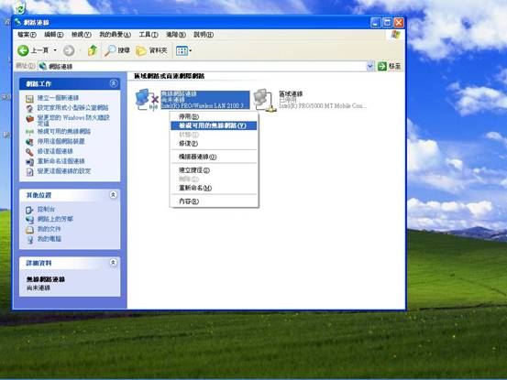The image size is (507, 380).
Task: Open the 說明(H) Help menu
Action: [204, 35]
